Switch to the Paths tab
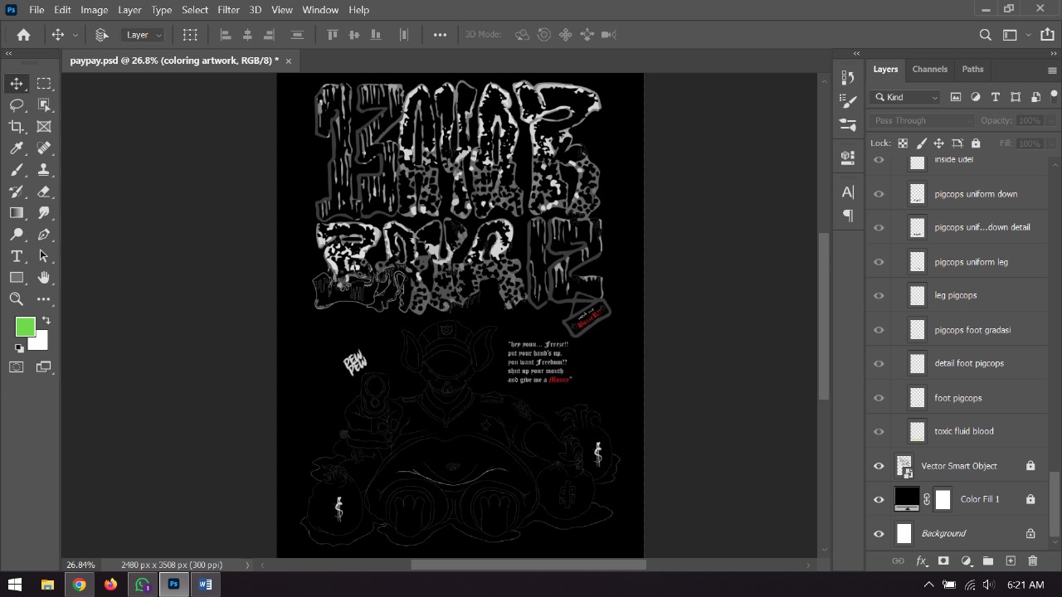 click(972, 70)
